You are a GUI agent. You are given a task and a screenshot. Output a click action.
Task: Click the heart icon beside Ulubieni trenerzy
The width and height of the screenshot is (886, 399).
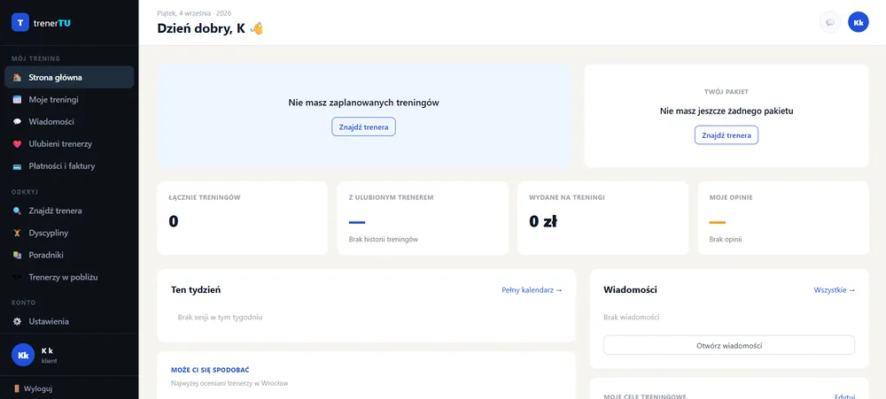(x=18, y=144)
